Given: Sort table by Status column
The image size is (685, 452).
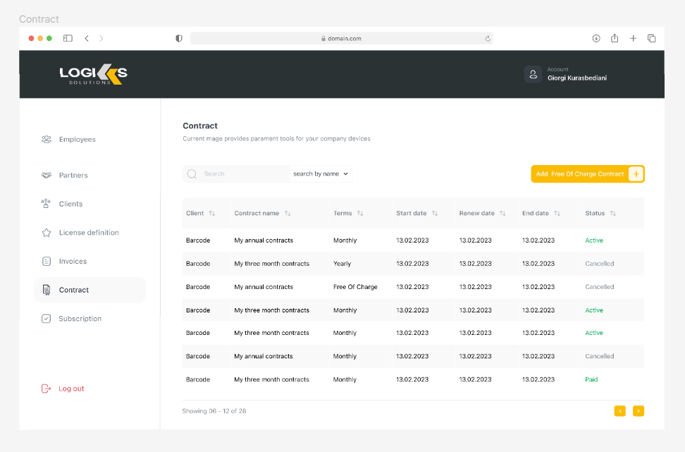Looking at the screenshot, I should pyautogui.click(x=613, y=214).
